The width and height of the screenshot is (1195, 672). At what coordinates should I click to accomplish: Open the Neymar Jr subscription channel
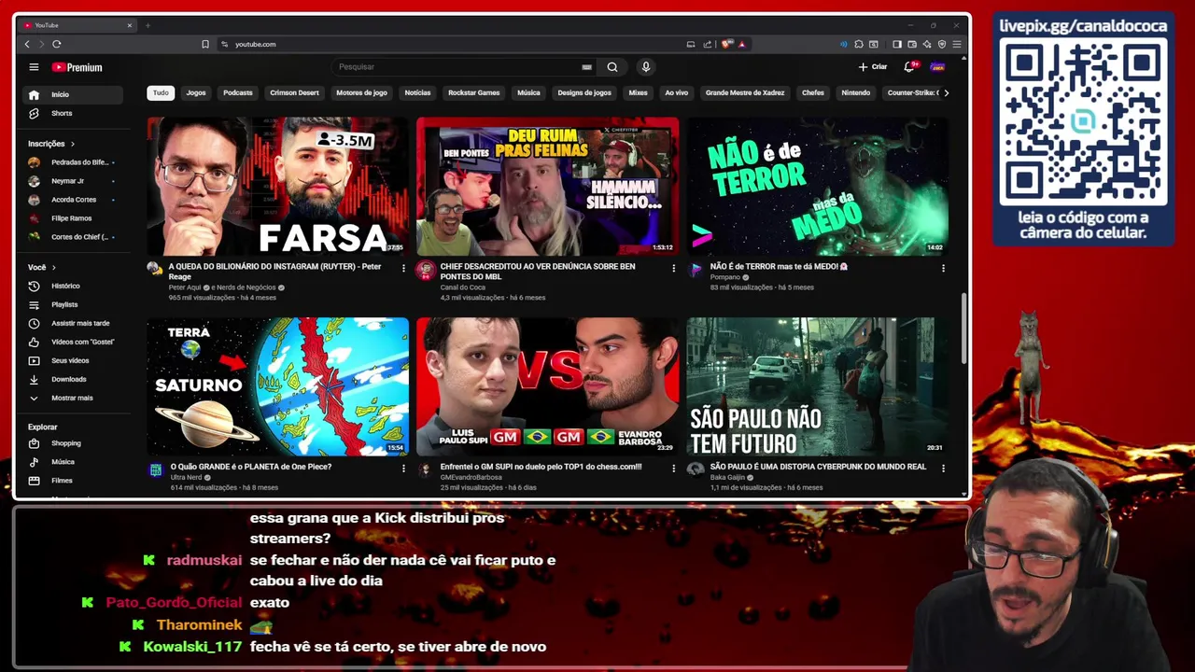click(73, 181)
